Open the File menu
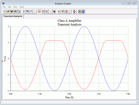This screenshot has width=139, height=105. tap(4, 7)
